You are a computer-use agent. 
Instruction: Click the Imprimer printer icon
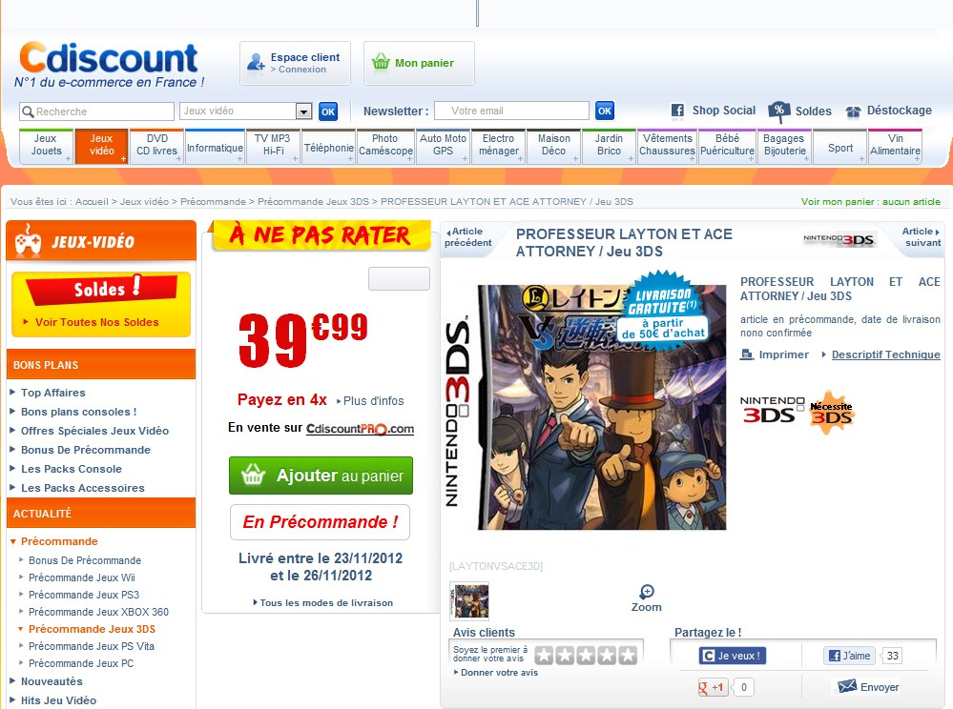click(746, 354)
